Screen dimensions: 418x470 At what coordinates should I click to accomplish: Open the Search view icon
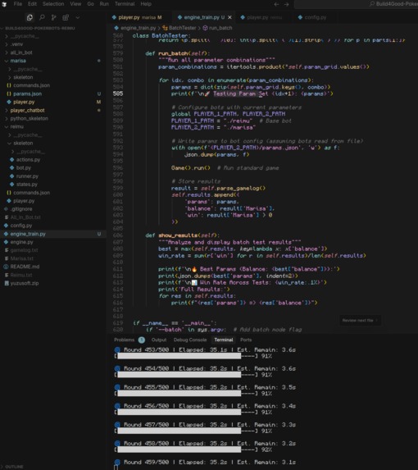[x=42, y=17]
